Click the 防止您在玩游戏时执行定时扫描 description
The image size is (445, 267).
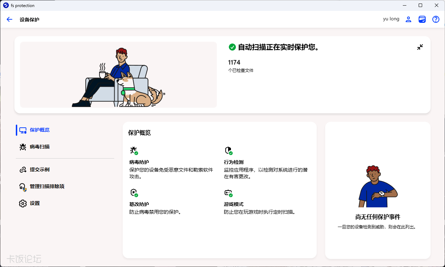point(260,212)
